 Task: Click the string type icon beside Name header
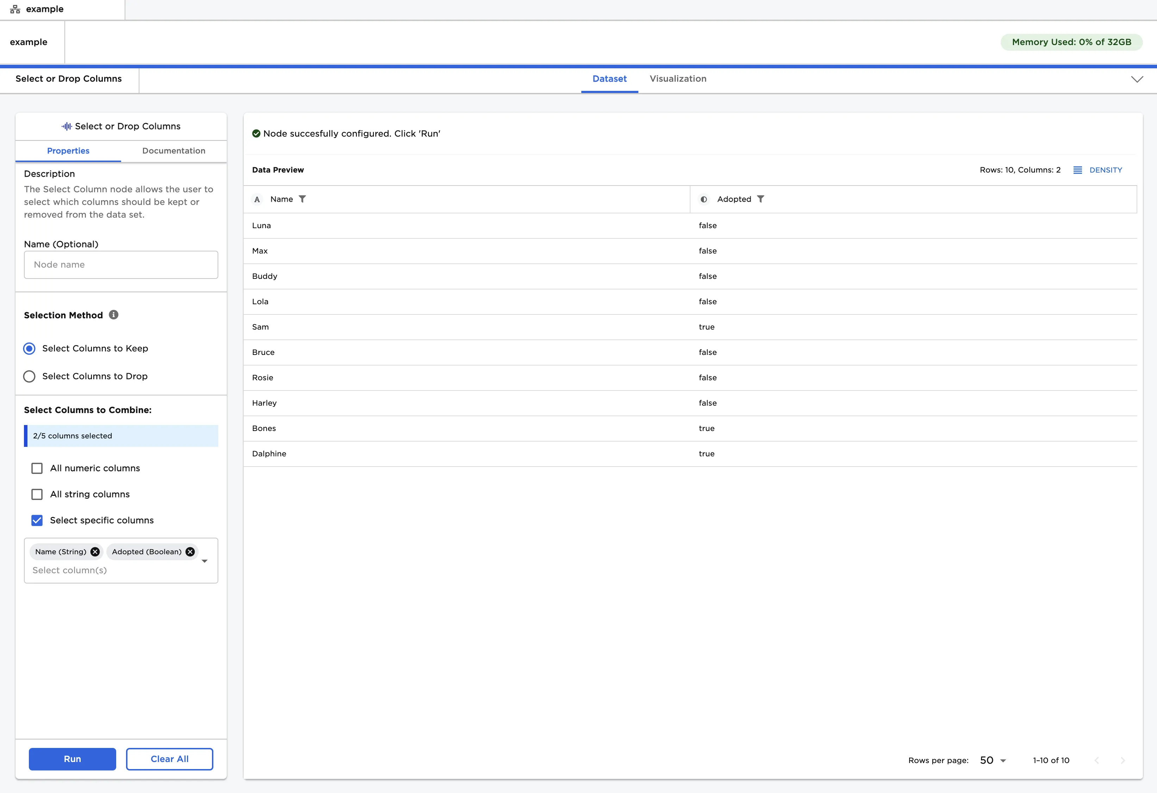coord(257,199)
